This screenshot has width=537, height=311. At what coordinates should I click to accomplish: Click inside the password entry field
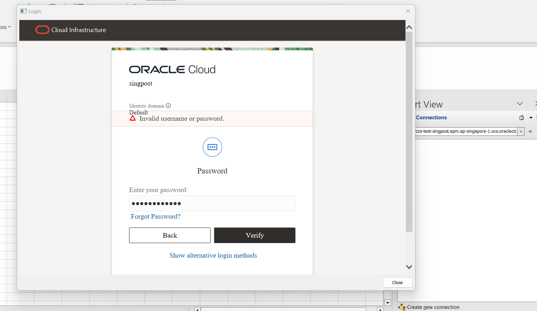point(212,203)
